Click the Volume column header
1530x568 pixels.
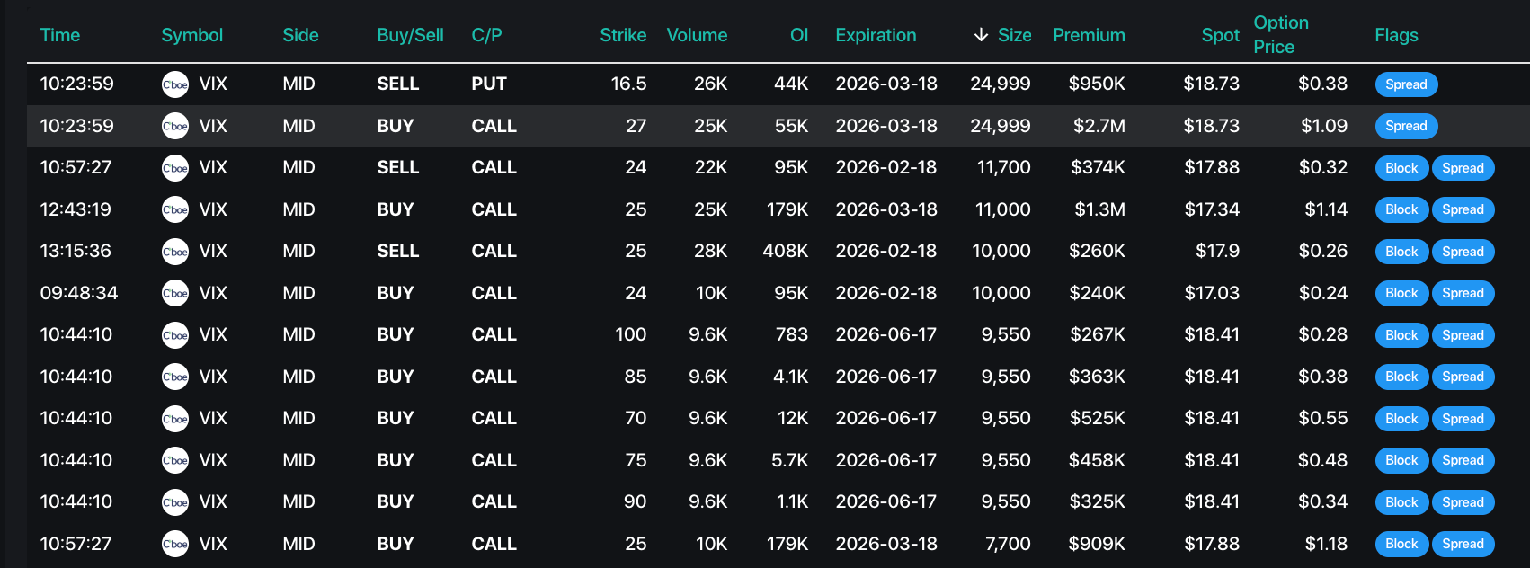click(697, 35)
